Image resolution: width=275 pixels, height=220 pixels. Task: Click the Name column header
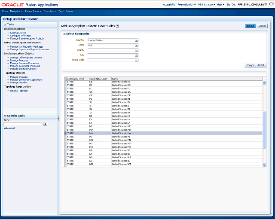pyautogui.click(x=187, y=79)
